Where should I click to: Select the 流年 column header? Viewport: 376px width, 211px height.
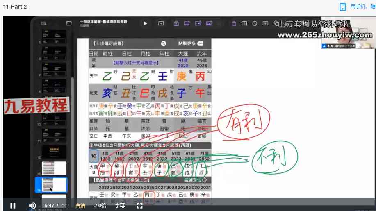pyautogui.click(x=202, y=54)
